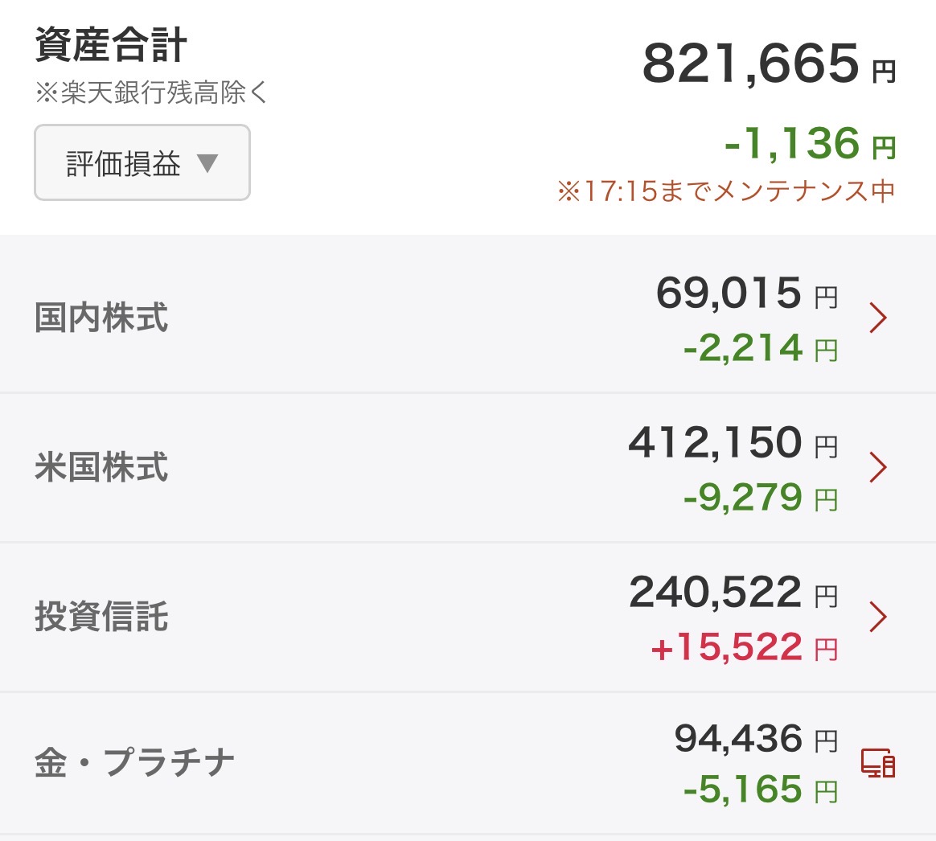Tap the 米国株式 valuation 412,150 円

[733, 443]
